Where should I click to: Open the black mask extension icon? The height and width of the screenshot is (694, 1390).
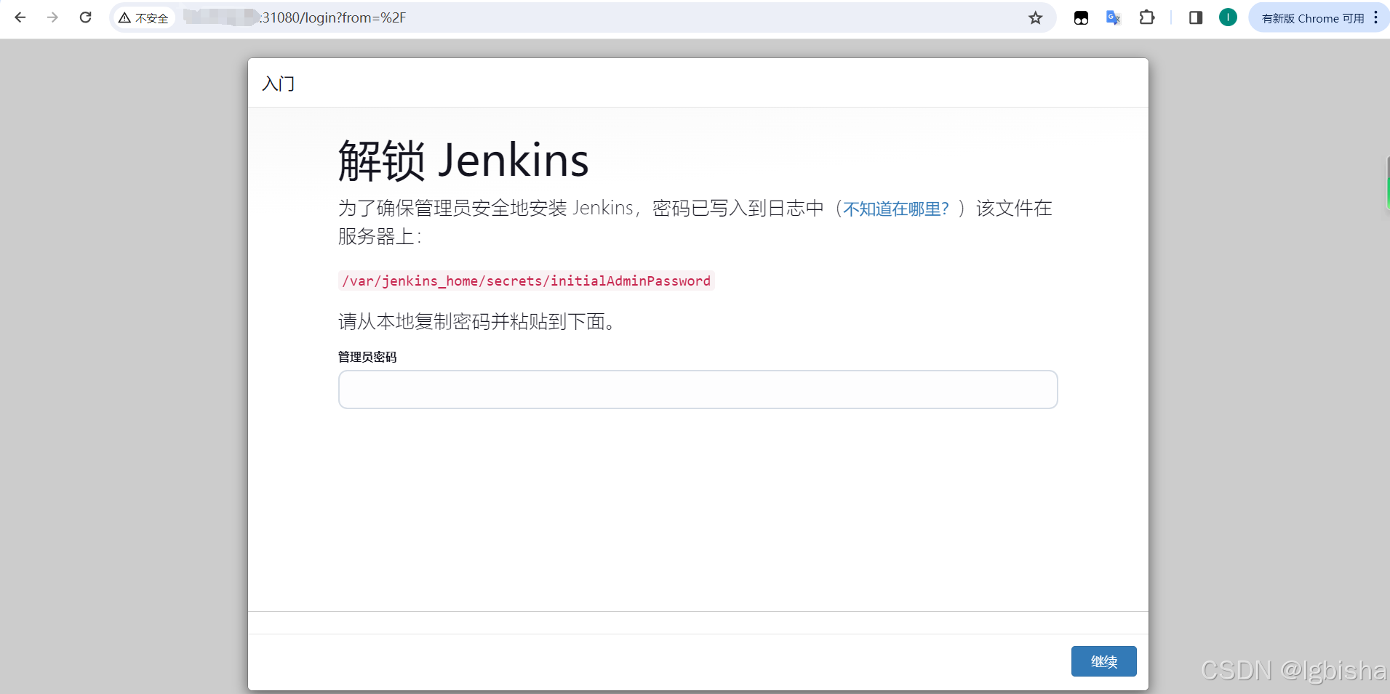(1081, 18)
